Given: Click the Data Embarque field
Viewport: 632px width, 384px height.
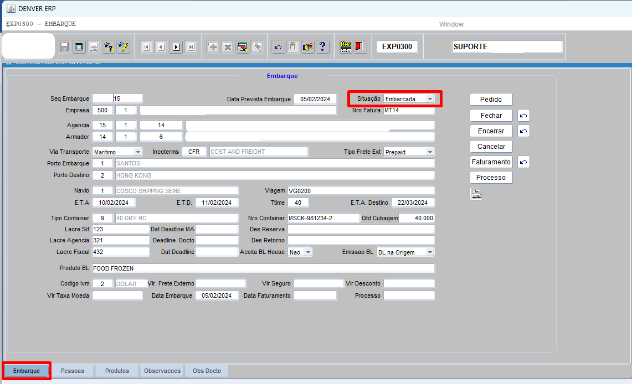Looking at the screenshot, I should tap(217, 295).
